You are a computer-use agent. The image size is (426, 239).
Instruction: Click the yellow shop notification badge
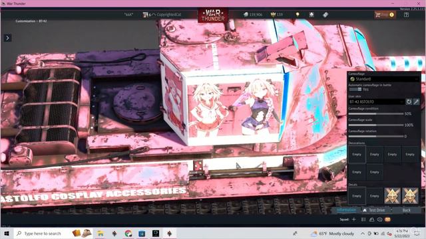[391, 15]
